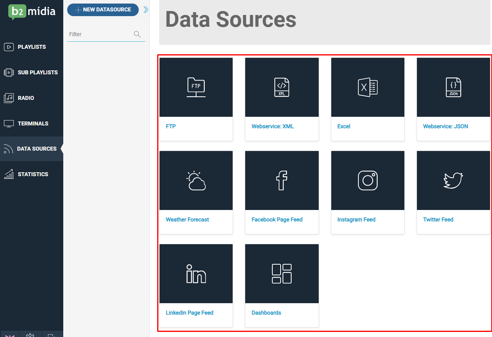Open the Weather Forecast link
Screen dimensions: 492x337
click(x=187, y=219)
